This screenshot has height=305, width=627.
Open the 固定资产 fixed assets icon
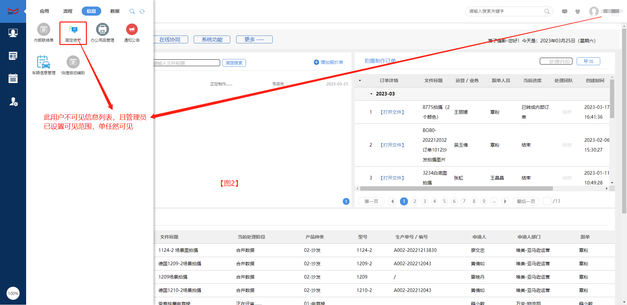coord(73,30)
